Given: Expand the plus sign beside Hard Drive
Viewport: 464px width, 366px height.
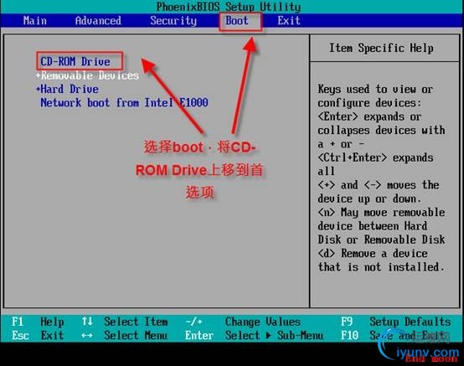Looking at the screenshot, I should point(38,89).
